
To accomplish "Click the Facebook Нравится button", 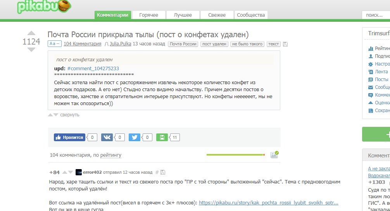I will coord(70,137).
